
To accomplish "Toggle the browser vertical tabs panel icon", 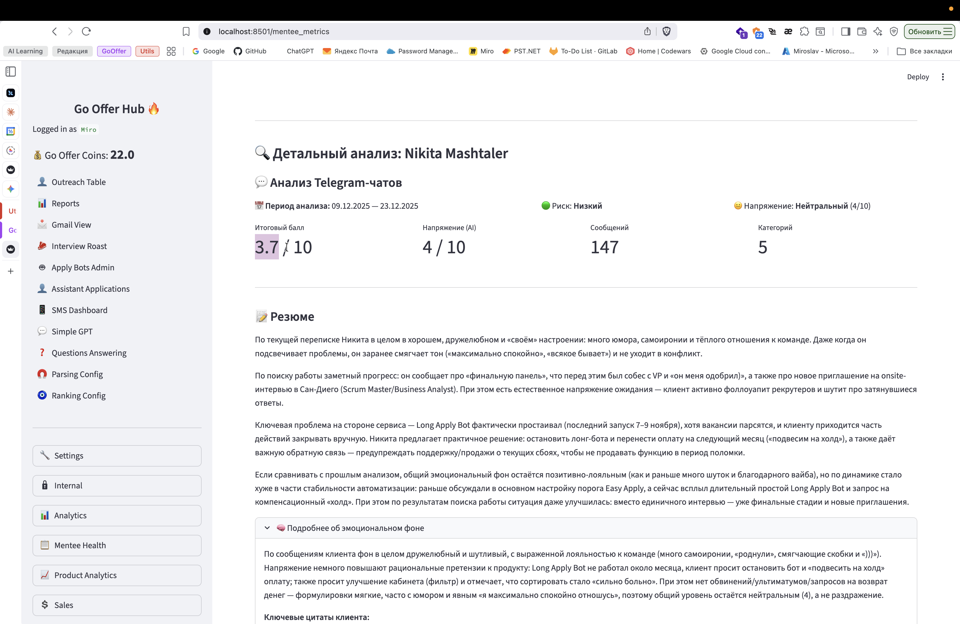I will (x=11, y=72).
